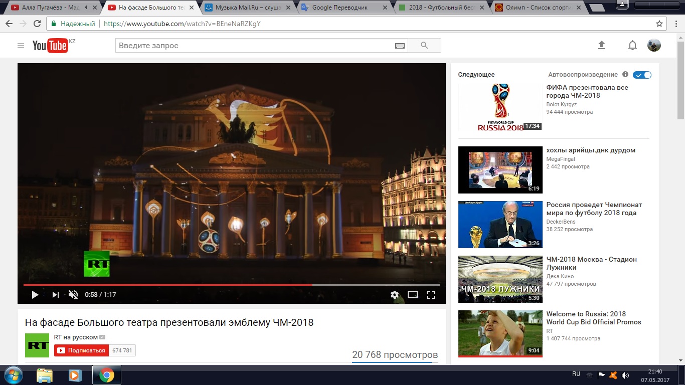The image size is (685, 385).
Task: Open the Action Center flag icon
Action: pos(601,375)
